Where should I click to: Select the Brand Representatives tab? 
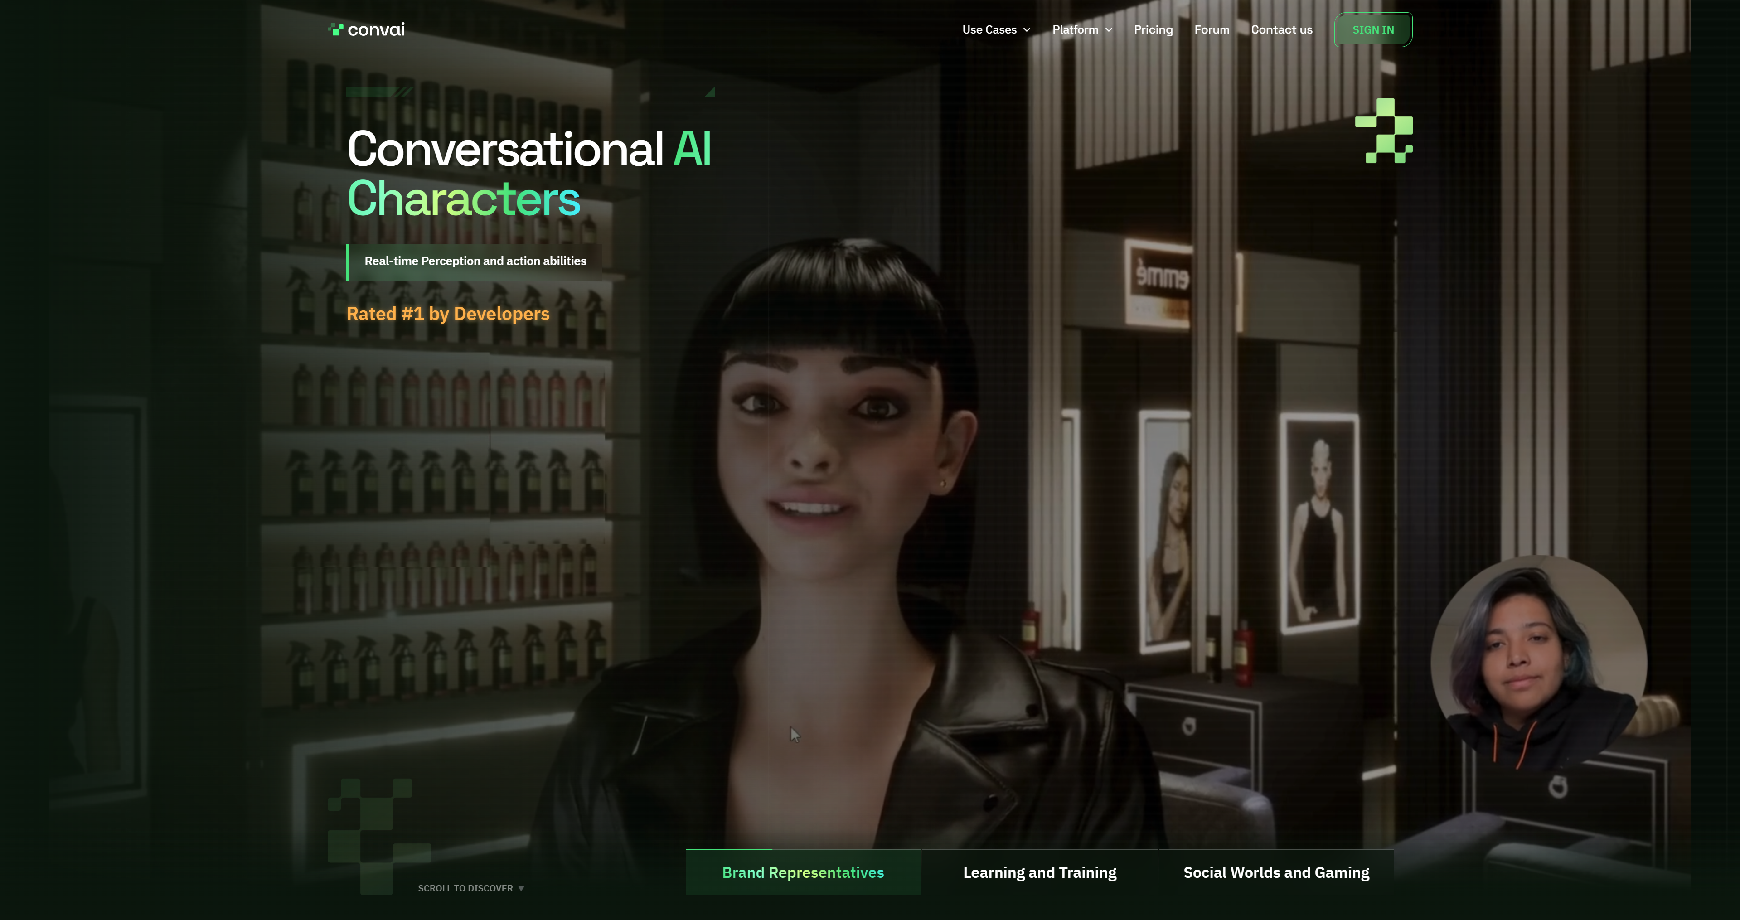click(802, 873)
